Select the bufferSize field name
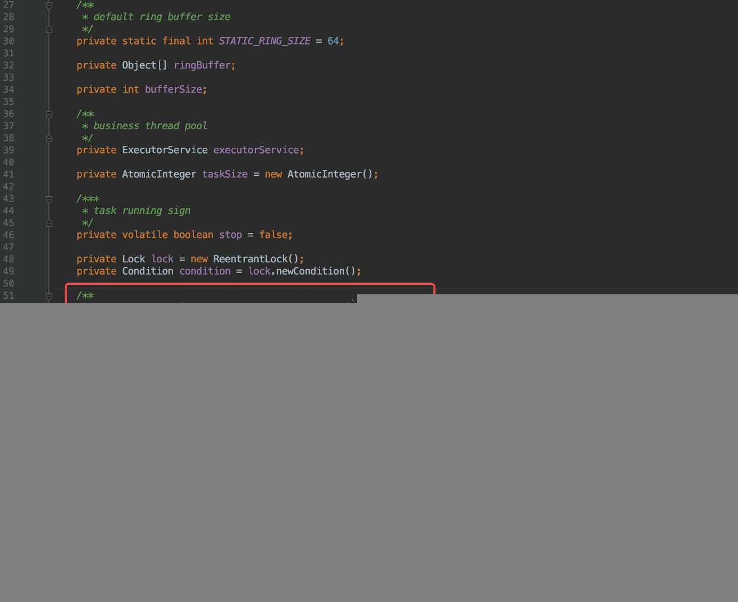738x602 pixels. click(173, 89)
